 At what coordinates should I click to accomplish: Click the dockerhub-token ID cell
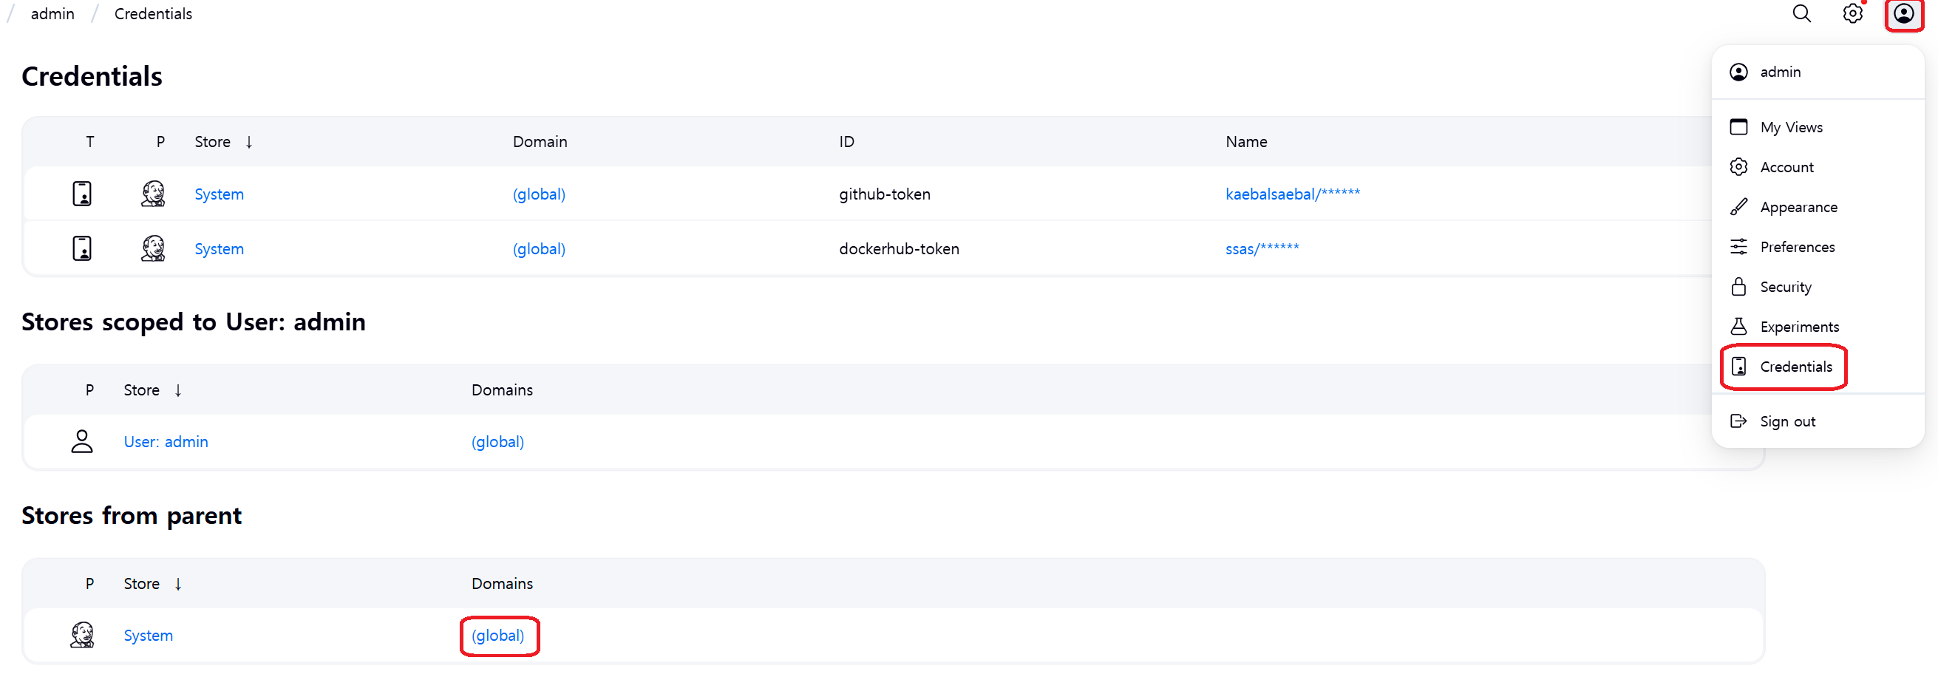[899, 248]
